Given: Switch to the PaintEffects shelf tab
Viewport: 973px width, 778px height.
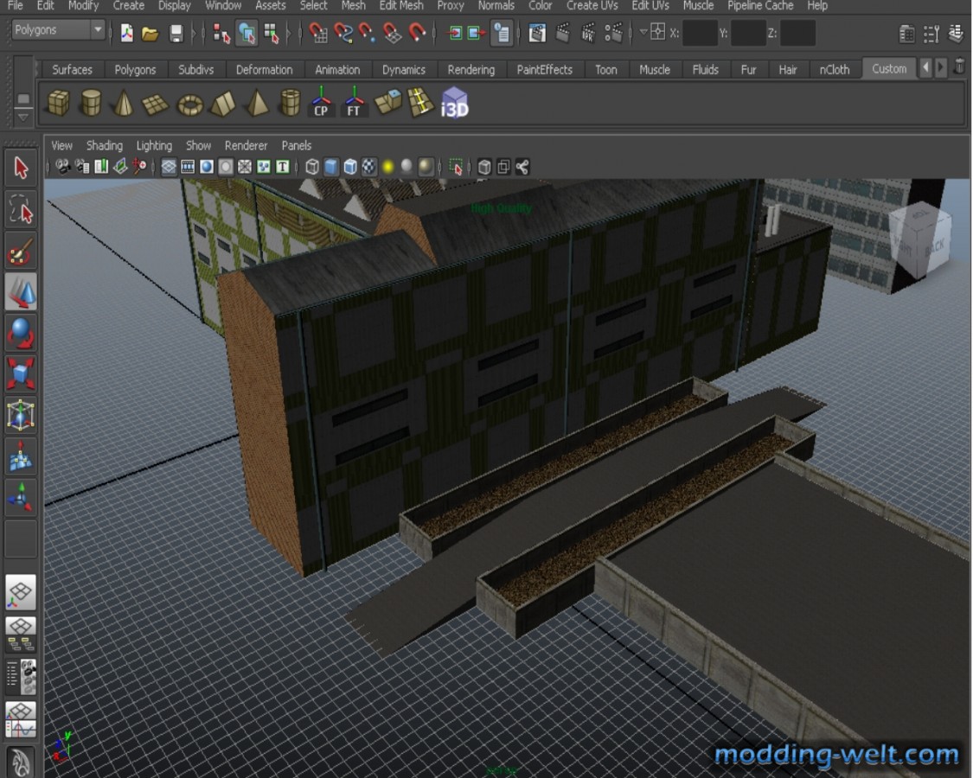Looking at the screenshot, I should tap(544, 69).
